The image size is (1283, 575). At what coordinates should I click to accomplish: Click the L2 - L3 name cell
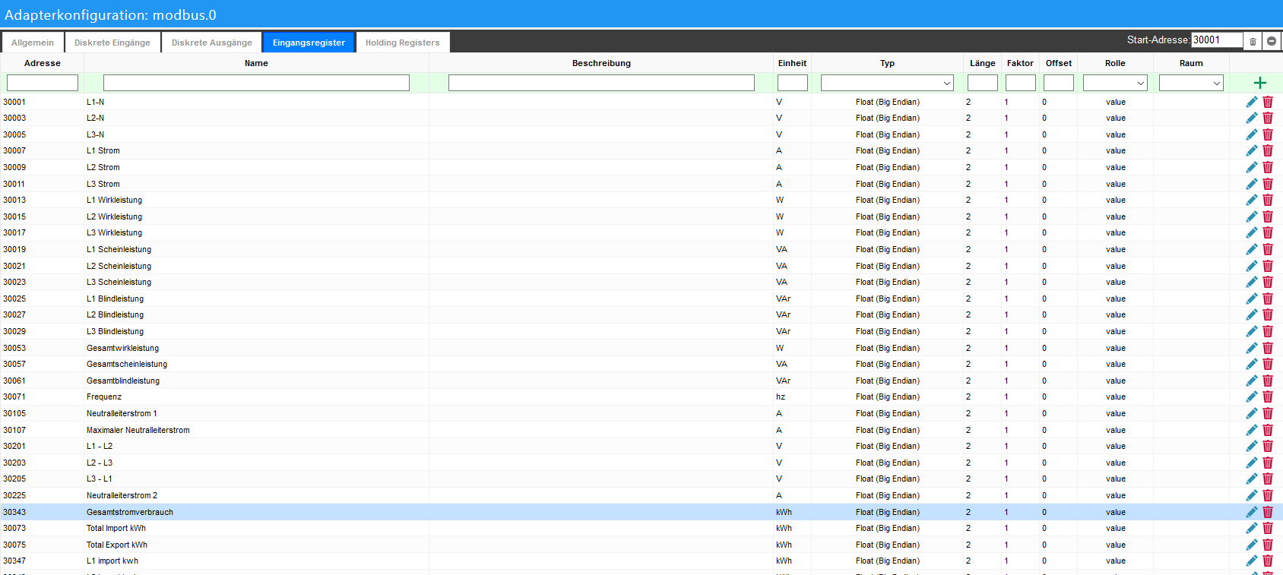[x=100, y=463]
